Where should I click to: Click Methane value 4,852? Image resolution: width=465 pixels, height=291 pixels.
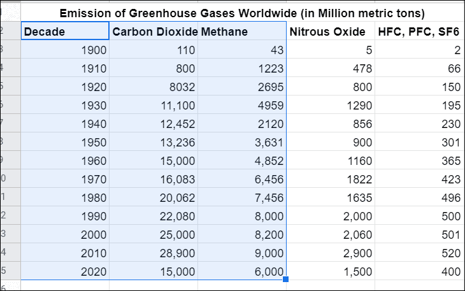tap(242, 160)
